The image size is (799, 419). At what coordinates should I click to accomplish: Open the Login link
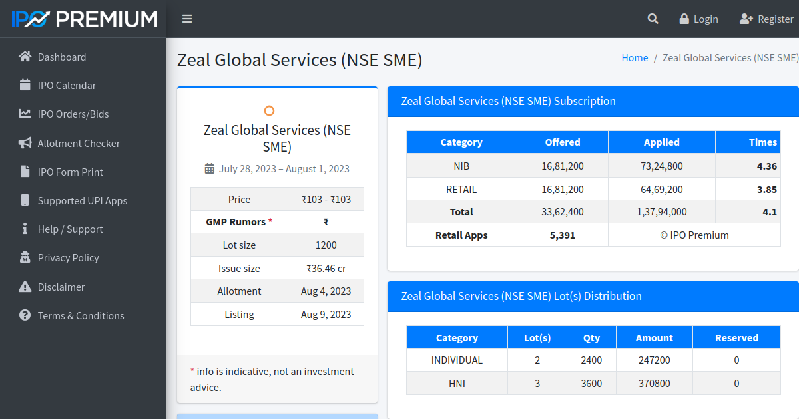(704, 19)
